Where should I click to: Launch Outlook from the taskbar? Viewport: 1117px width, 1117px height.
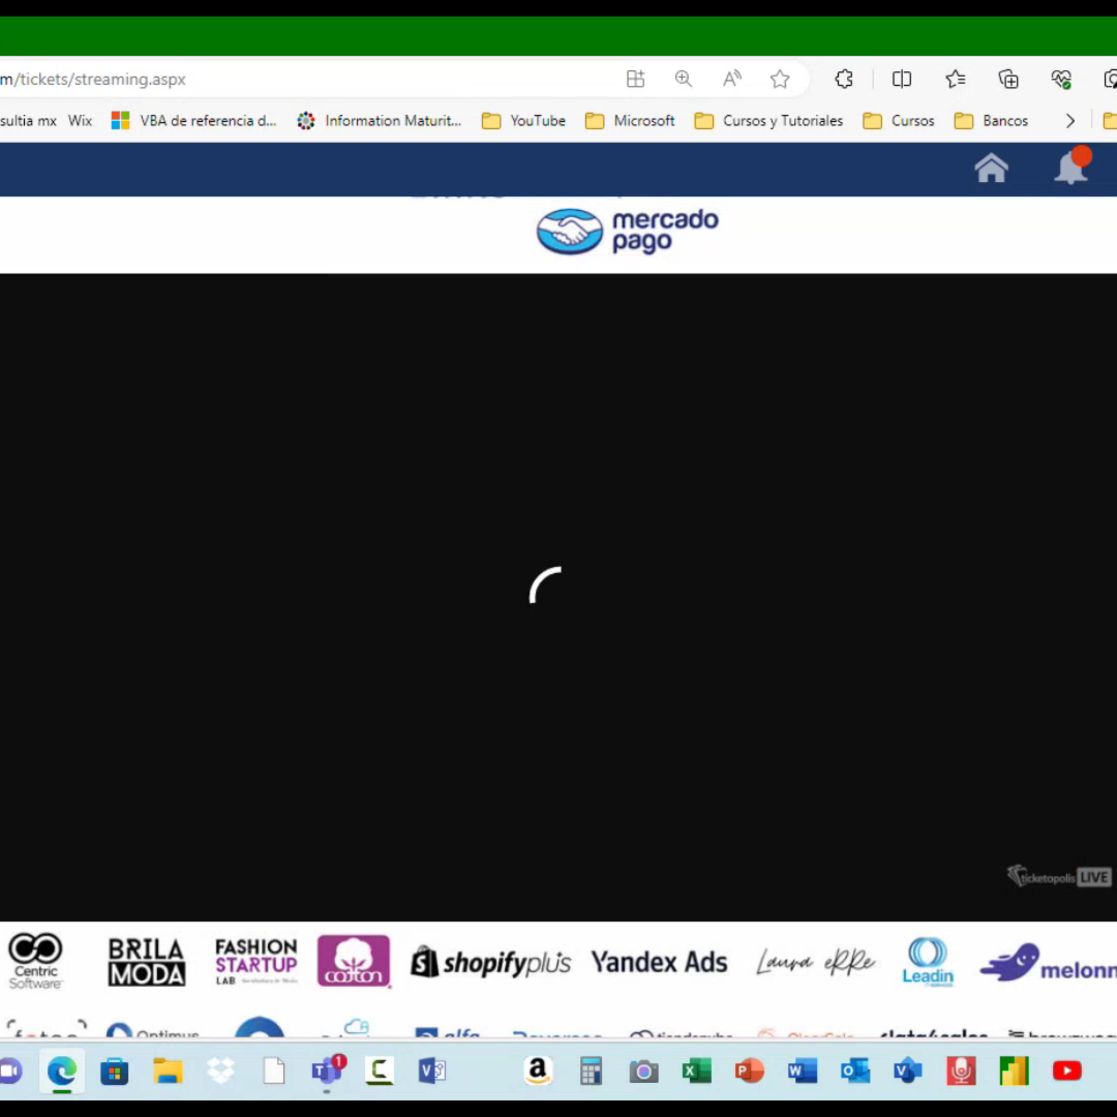click(855, 1071)
